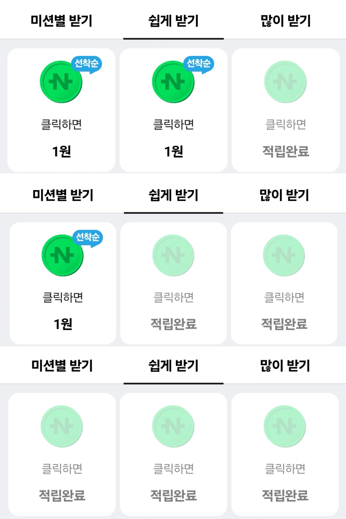Screen dimensions: 346x519
Task: Click the 선착순 badge in the second row
Action: 88,237
